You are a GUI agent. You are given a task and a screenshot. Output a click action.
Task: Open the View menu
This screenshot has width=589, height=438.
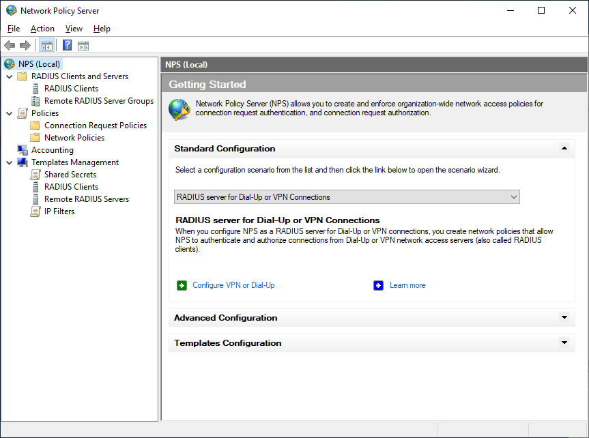click(x=74, y=29)
